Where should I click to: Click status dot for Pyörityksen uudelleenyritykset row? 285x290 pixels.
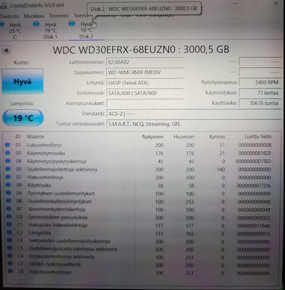(9, 193)
